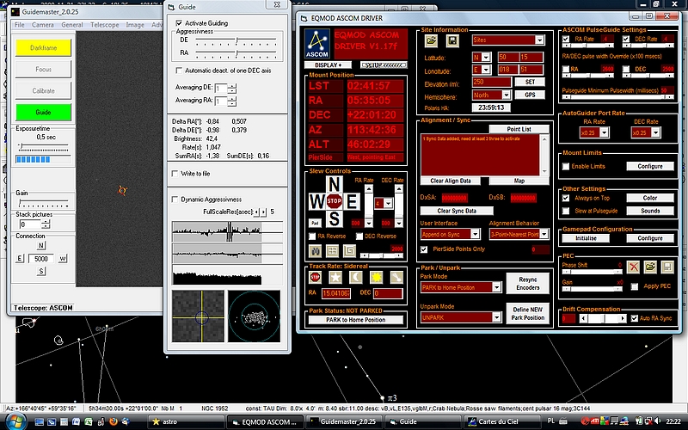Click Connection N direction button in Guidemaster

(x=40, y=245)
